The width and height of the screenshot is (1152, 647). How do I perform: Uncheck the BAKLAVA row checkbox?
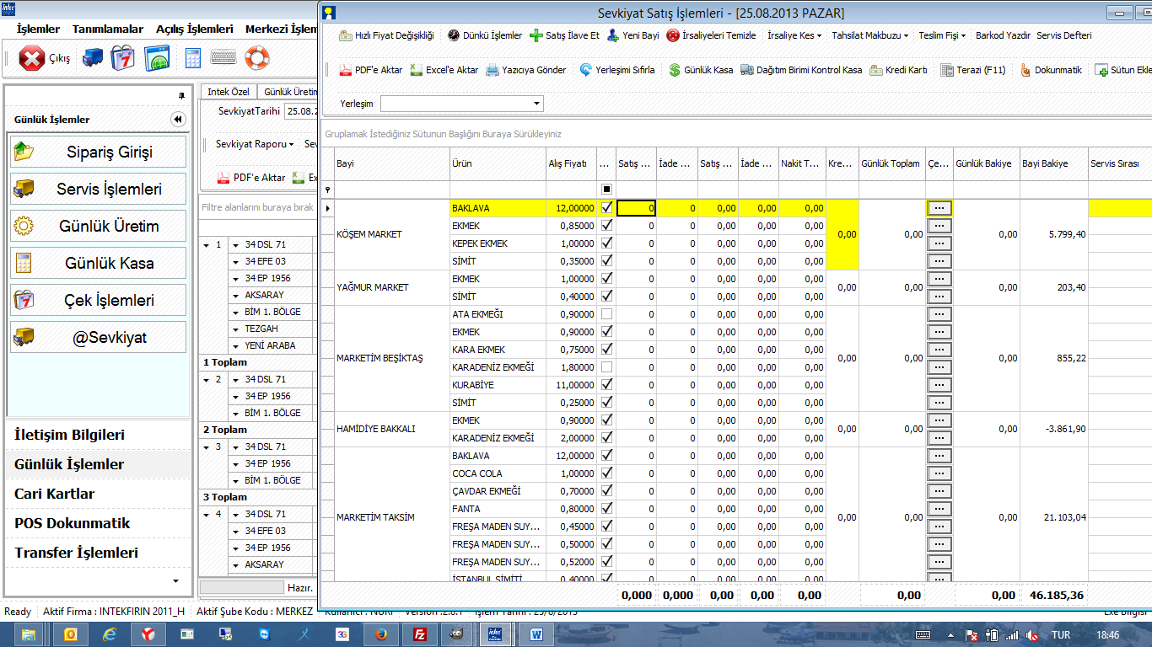(x=606, y=208)
